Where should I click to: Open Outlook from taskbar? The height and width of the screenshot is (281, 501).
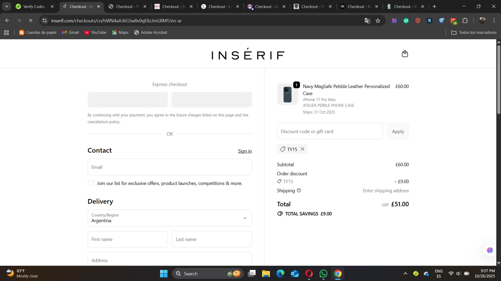click(295, 274)
